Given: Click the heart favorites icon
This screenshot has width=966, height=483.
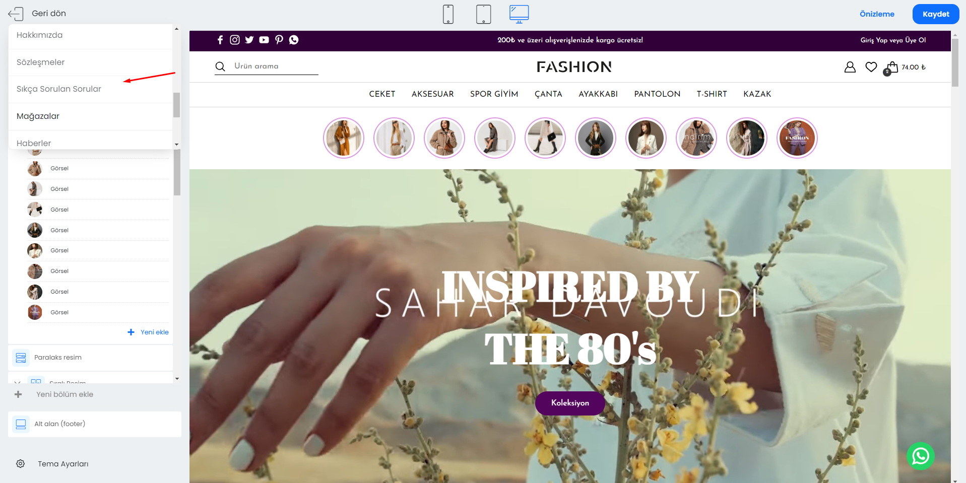Looking at the screenshot, I should click(x=871, y=67).
